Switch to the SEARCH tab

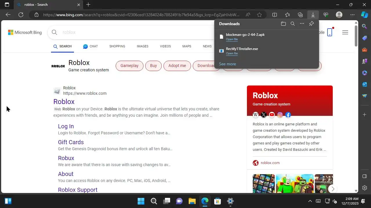pos(62,46)
